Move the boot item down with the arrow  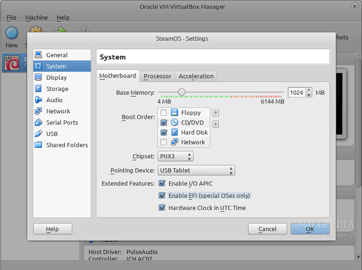pyautogui.click(x=216, y=124)
